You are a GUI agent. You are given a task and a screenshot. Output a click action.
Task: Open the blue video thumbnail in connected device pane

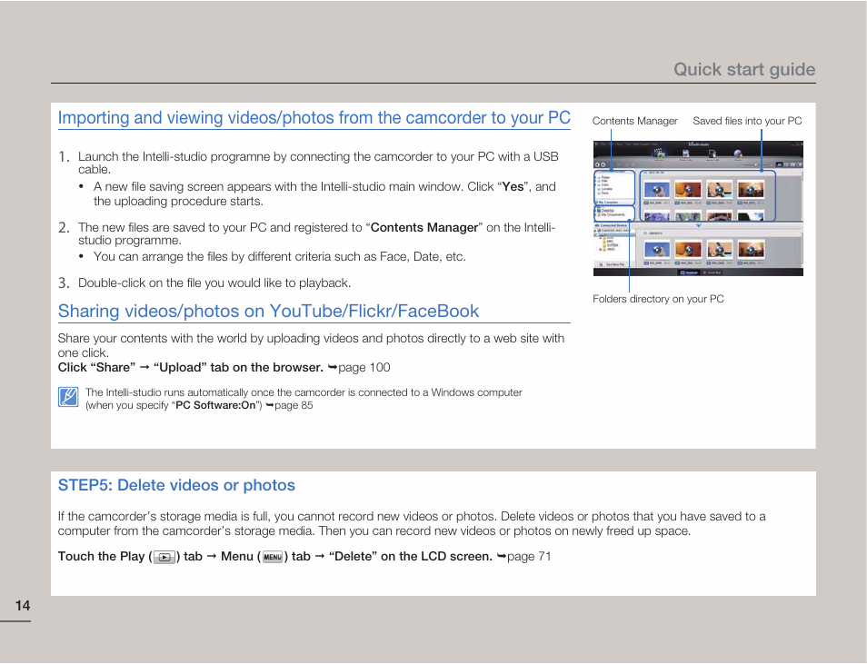tap(657, 250)
